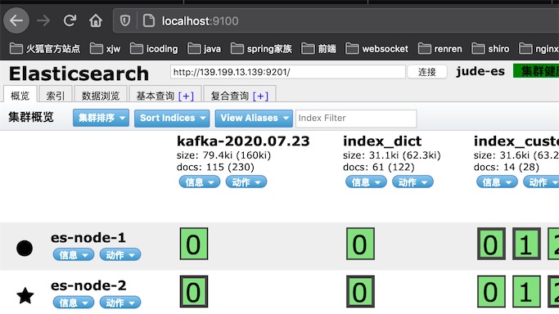
Task: Reload the page with the refresh icon
Action: coord(70,20)
